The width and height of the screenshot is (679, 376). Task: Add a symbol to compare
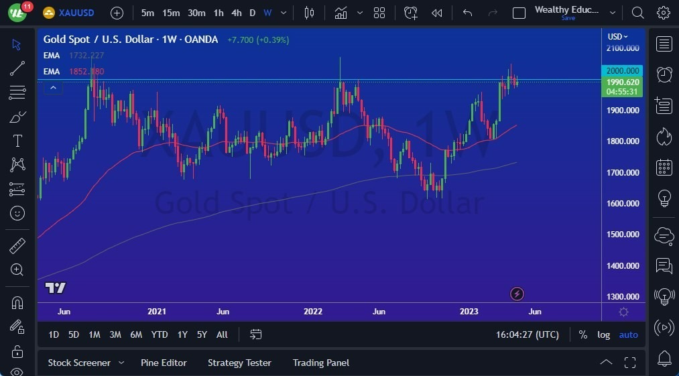point(117,13)
